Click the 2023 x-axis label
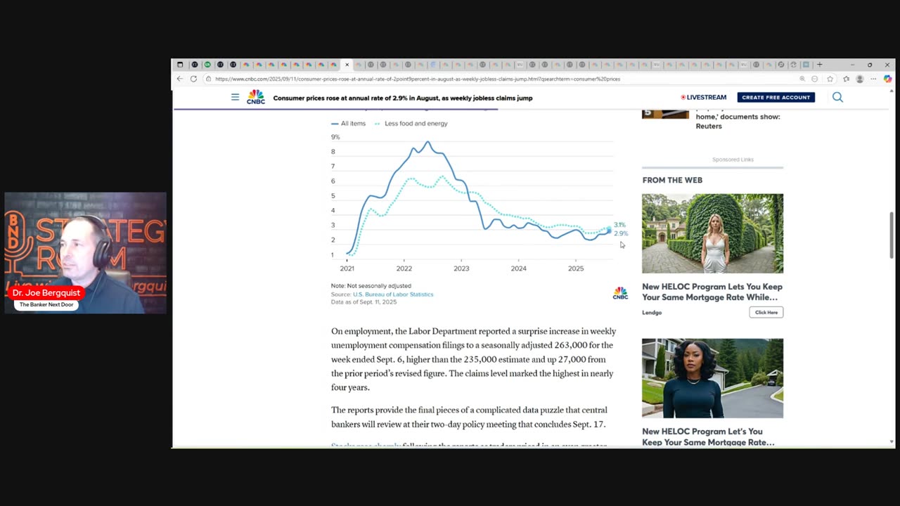This screenshot has height=506, width=900. pyautogui.click(x=461, y=268)
